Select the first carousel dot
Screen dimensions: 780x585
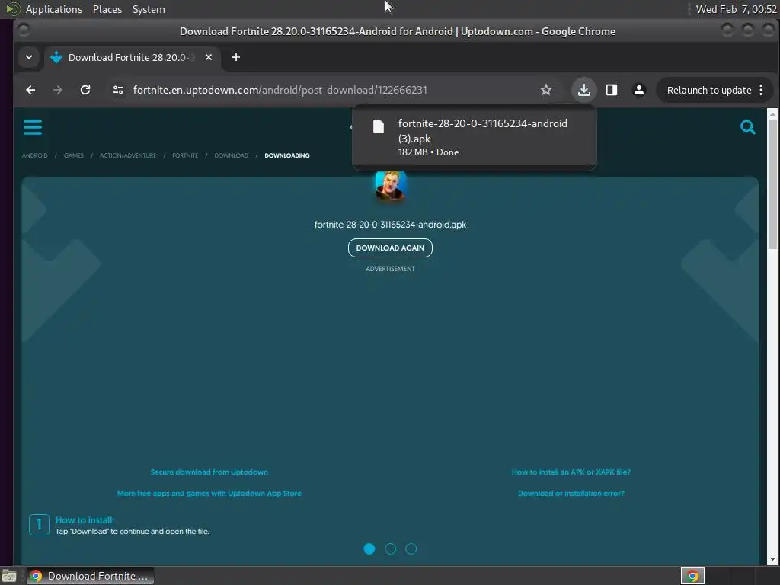(369, 548)
